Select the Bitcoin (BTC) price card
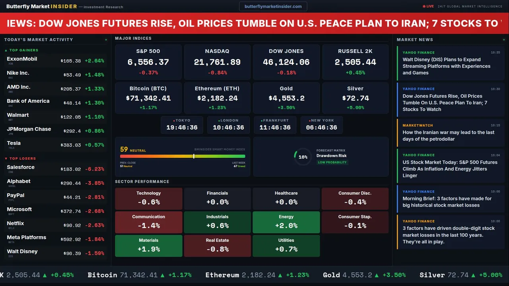Viewport: 509px width, 286px height. point(148,98)
